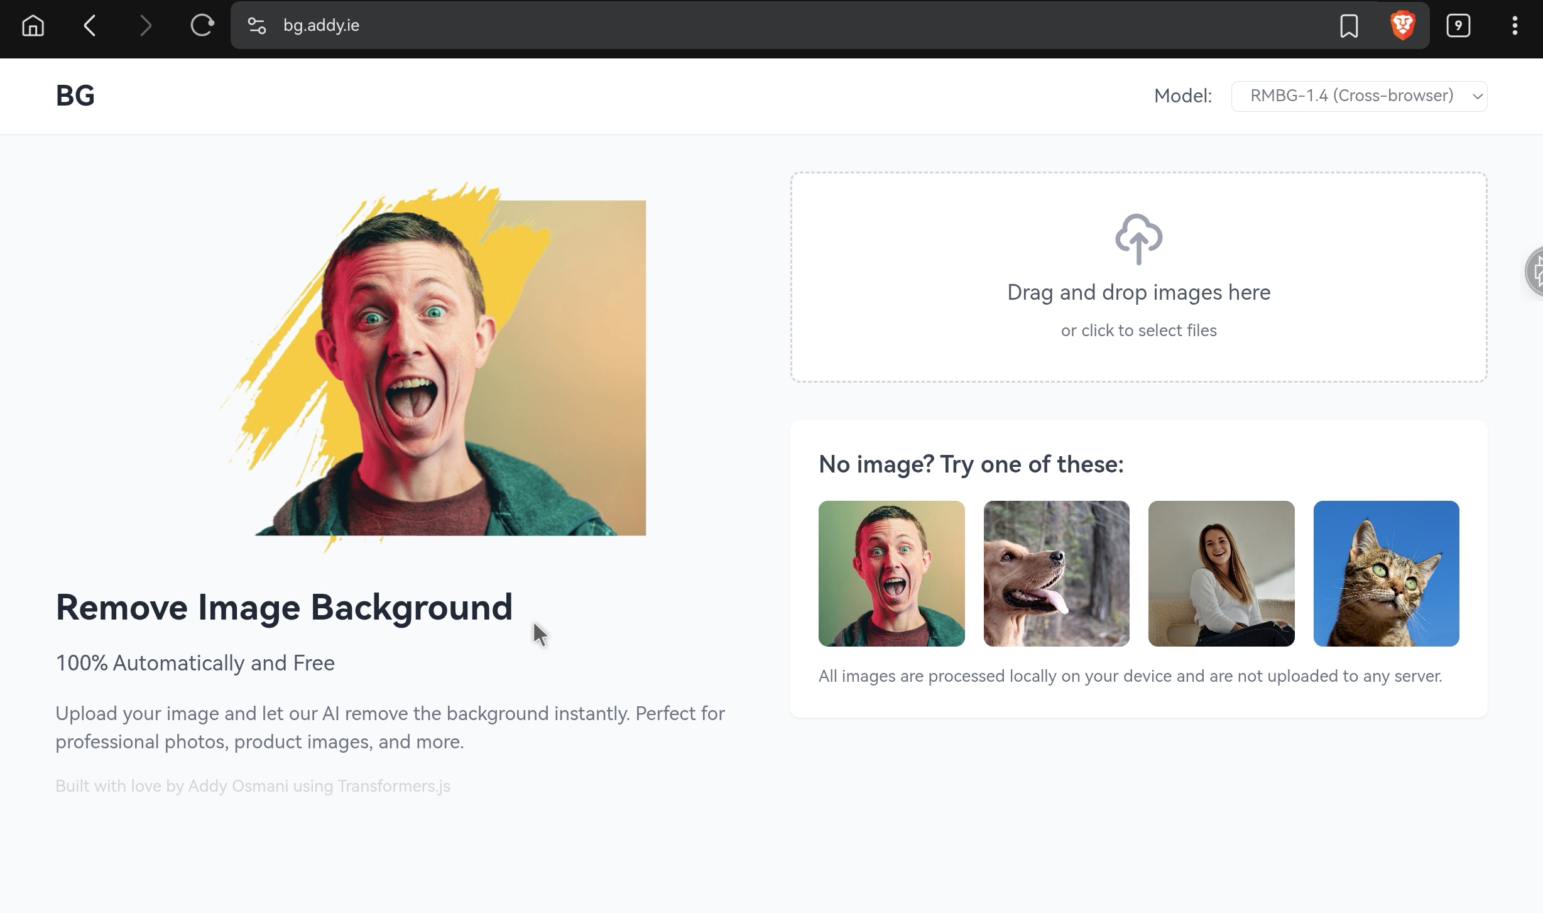Go back with the browser back arrow
Screen dimensions: 1543x913
[x=90, y=26]
